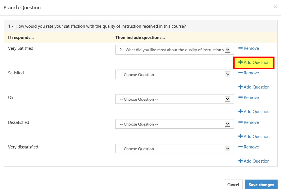Image resolution: width=281 pixels, height=192 pixels.
Task: Click the Cancel button
Action: 233,184
